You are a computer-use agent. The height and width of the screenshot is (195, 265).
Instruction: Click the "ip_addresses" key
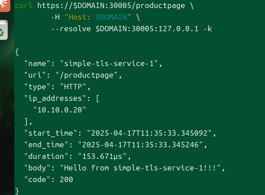(56, 99)
